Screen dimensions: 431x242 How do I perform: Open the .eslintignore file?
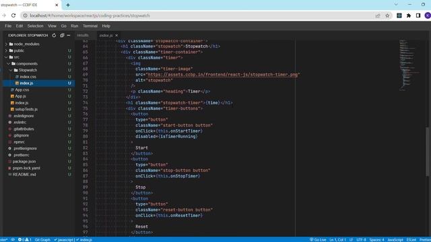(x=24, y=116)
